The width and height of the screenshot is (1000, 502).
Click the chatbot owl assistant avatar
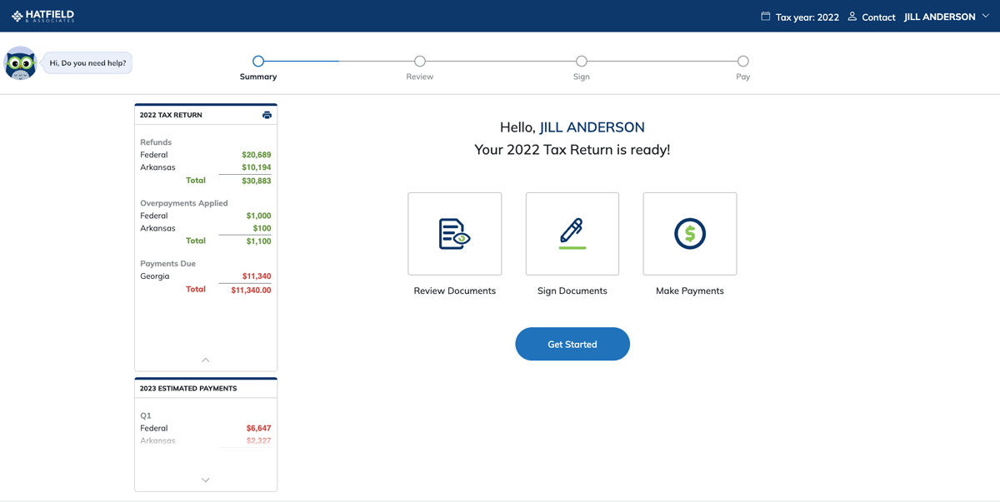20,62
